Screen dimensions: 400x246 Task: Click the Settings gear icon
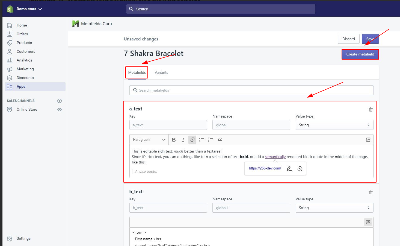click(x=10, y=239)
